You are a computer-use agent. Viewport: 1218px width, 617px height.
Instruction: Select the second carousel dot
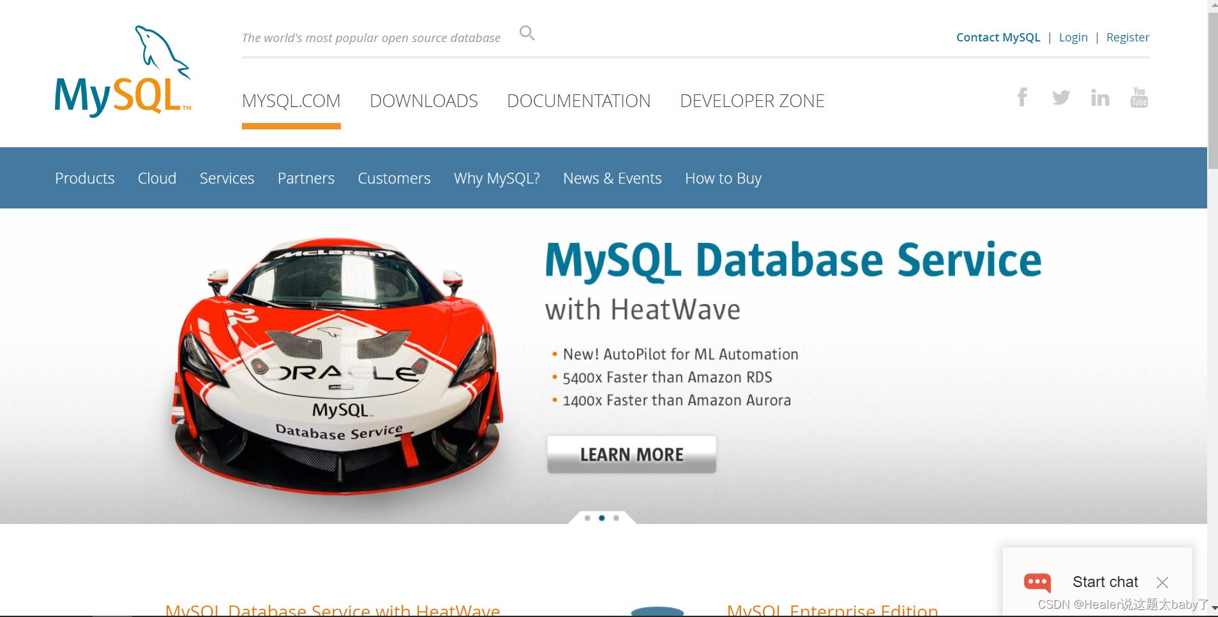point(601,518)
